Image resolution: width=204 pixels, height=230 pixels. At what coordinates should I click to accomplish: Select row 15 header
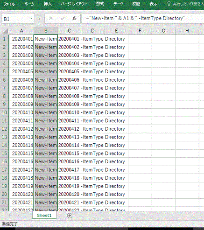[4, 153]
